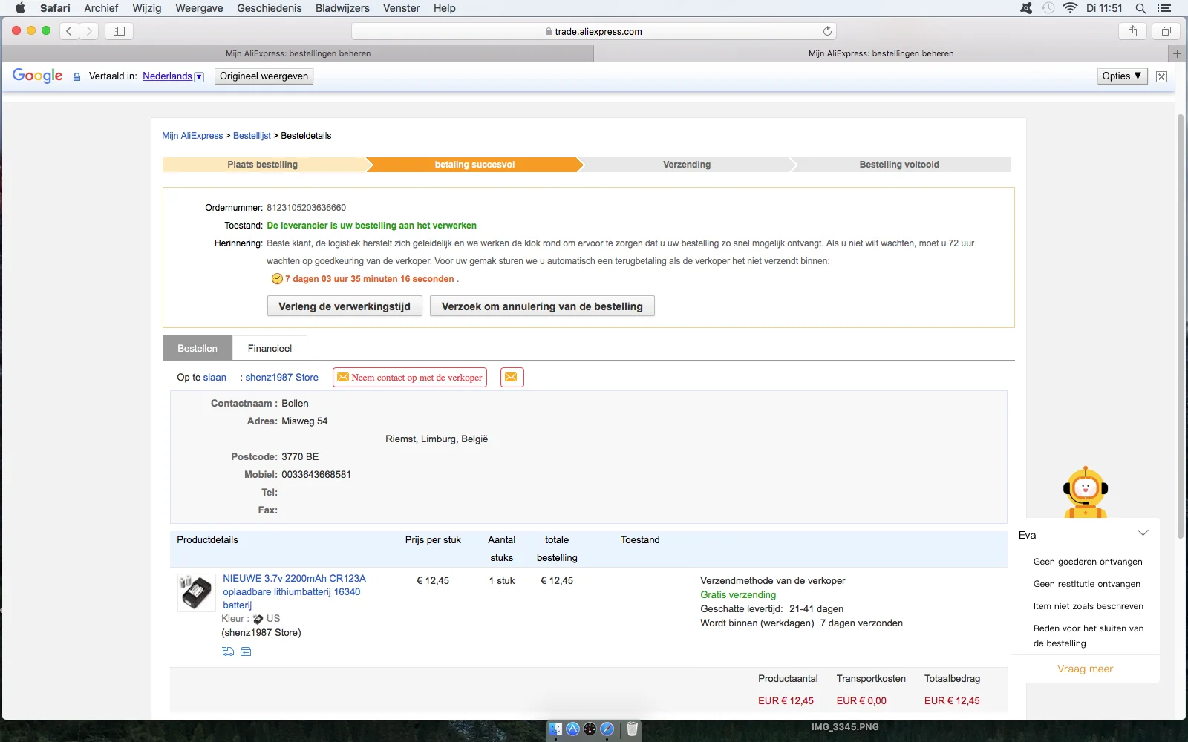The image size is (1188, 742).
Task: Add a new tab with the plus button
Action: pos(1177,53)
